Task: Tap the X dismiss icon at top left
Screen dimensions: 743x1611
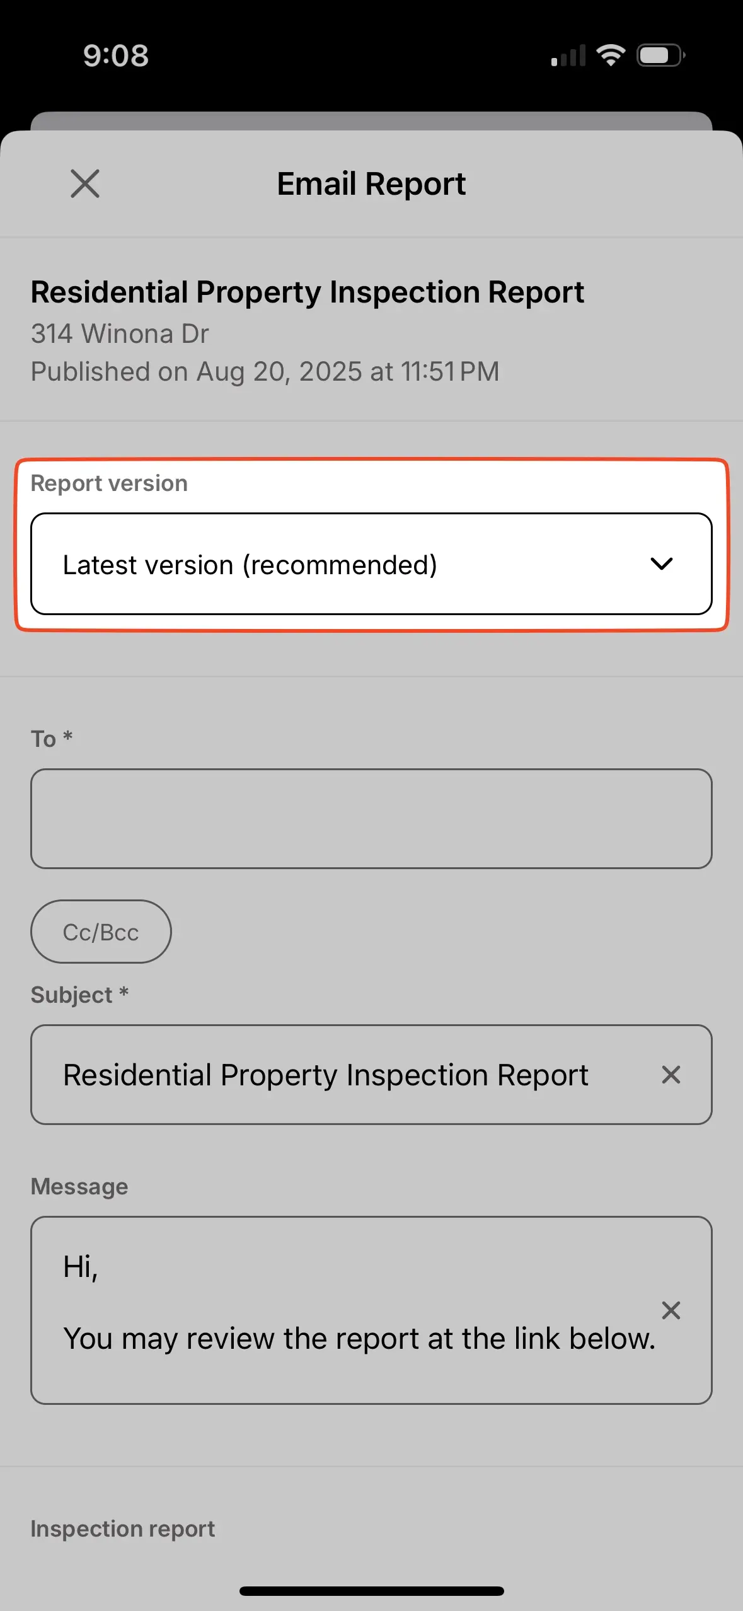Action: [85, 183]
